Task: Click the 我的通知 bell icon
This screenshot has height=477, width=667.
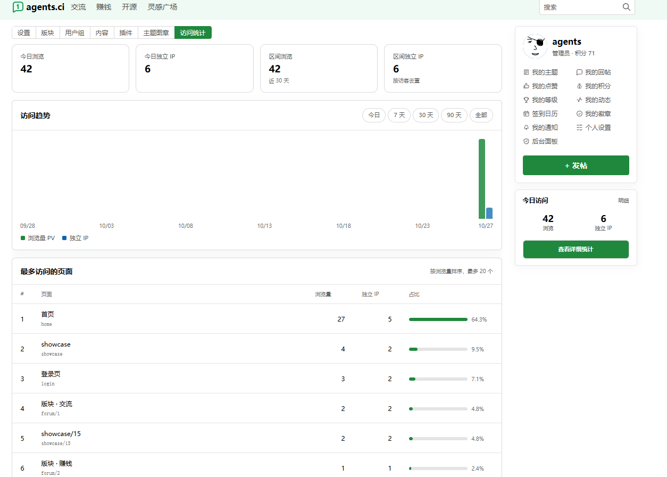Action: click(x=527, y=128)
